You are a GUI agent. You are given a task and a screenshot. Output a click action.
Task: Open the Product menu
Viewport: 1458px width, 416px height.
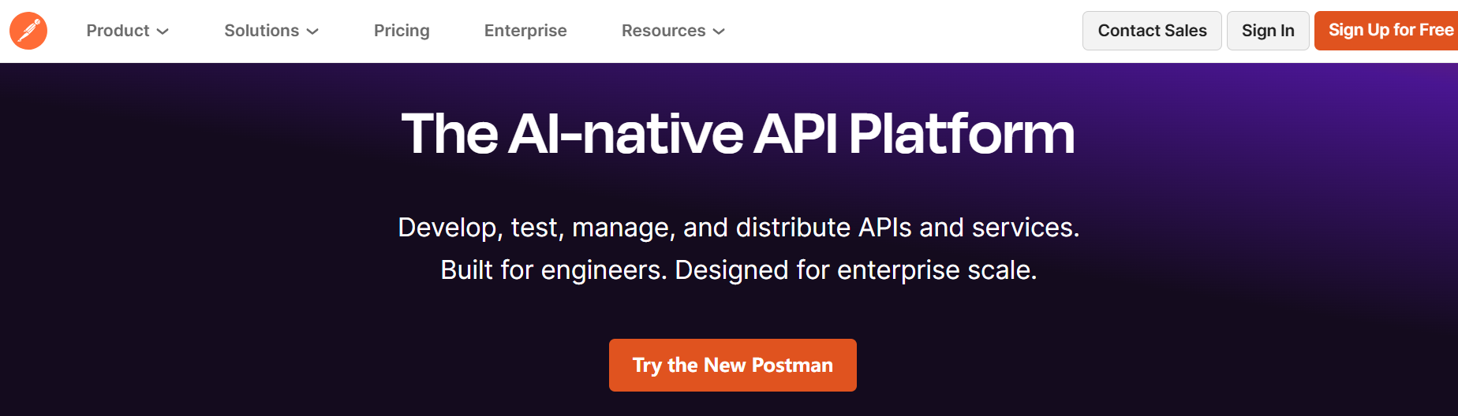127,31
